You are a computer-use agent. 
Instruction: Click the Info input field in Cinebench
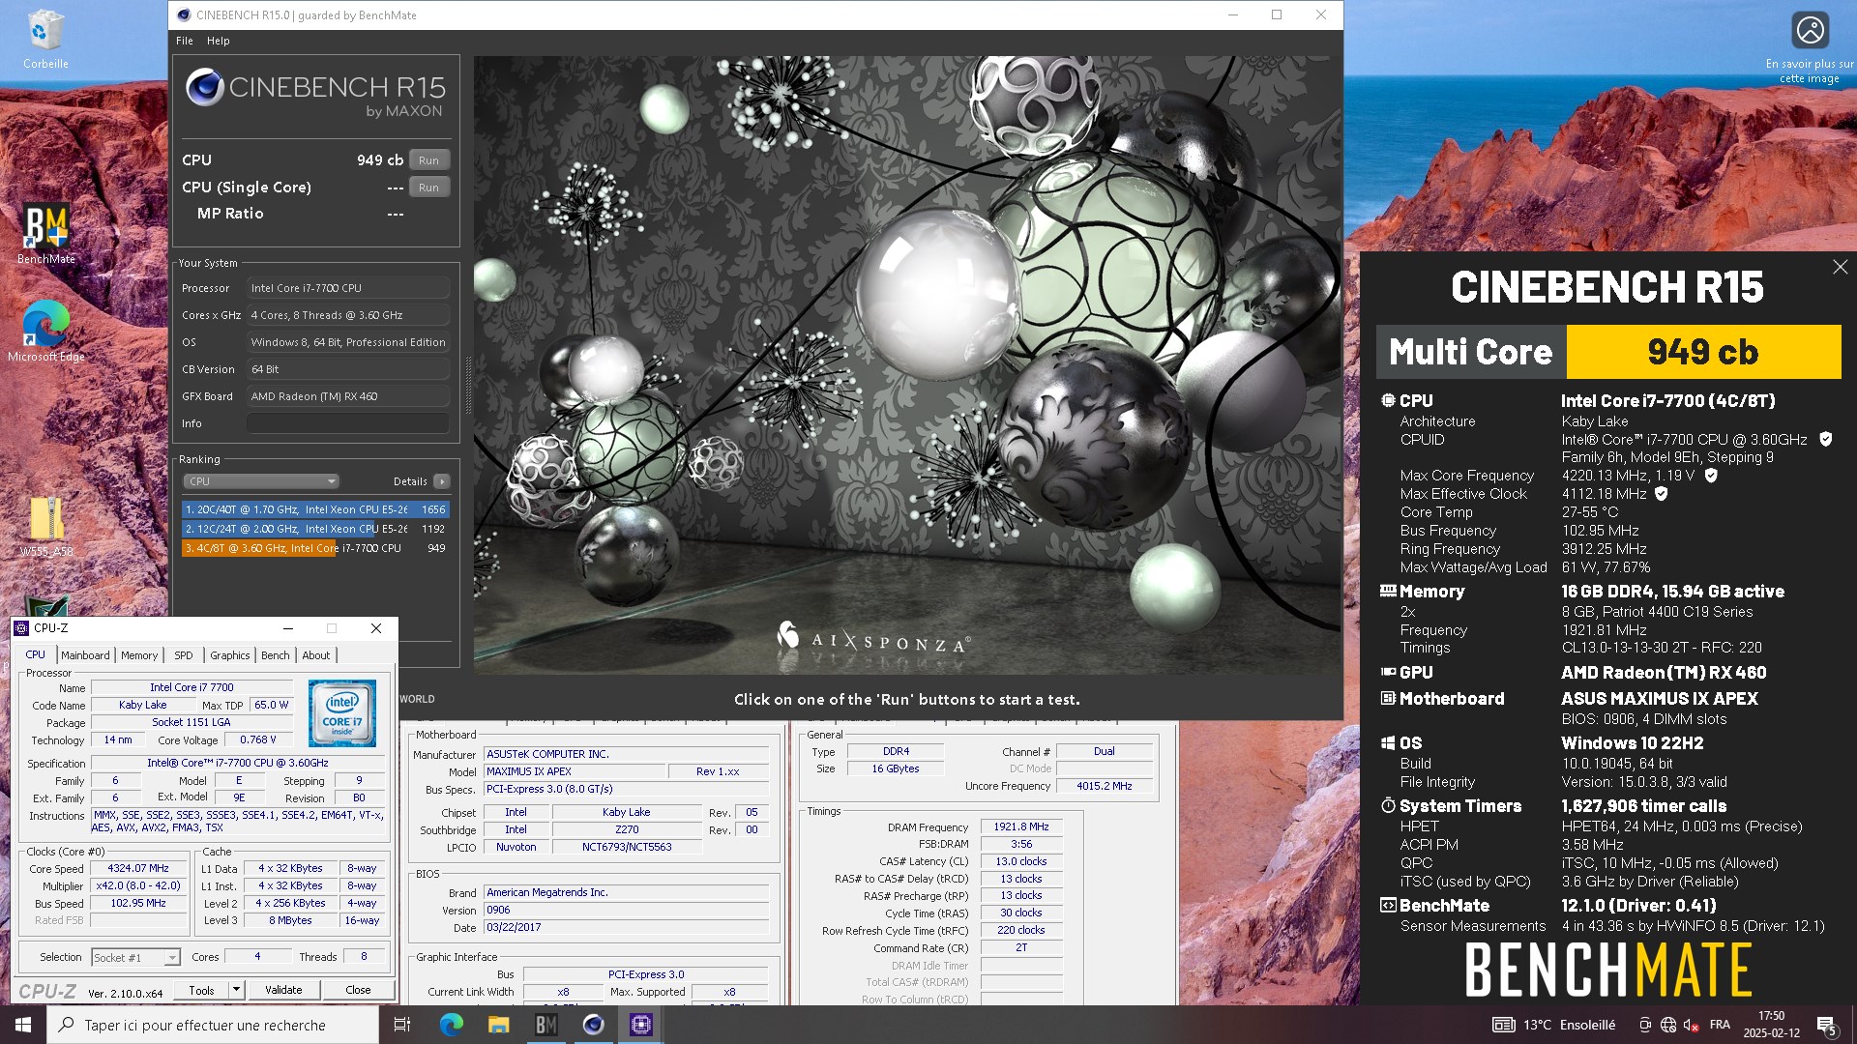(348, 423)
